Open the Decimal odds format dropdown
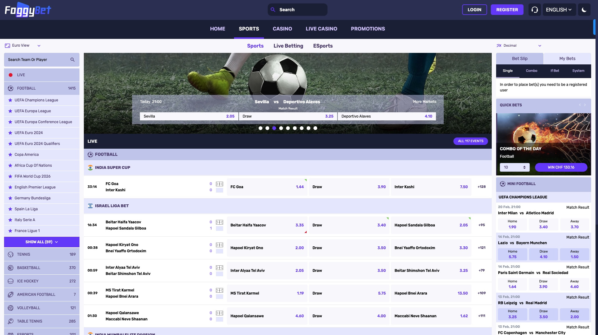Image resolution: width=598 pixels, height=335 pixels. (x=519, y=45)
